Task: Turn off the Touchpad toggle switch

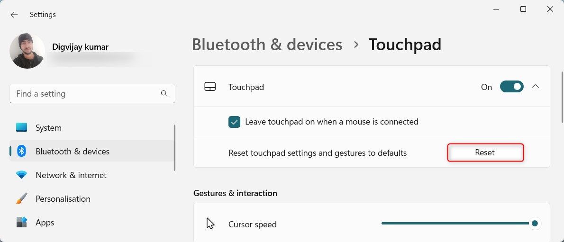Action: pyautogui.click(x=511, y=87)
